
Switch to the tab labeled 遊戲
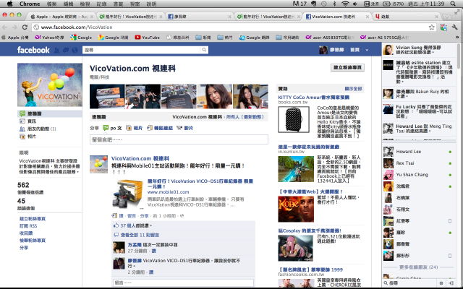(406, 17)
